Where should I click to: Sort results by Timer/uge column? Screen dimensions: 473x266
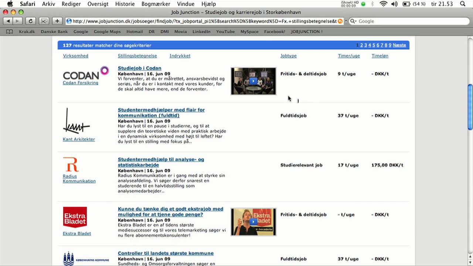(349, 56)
